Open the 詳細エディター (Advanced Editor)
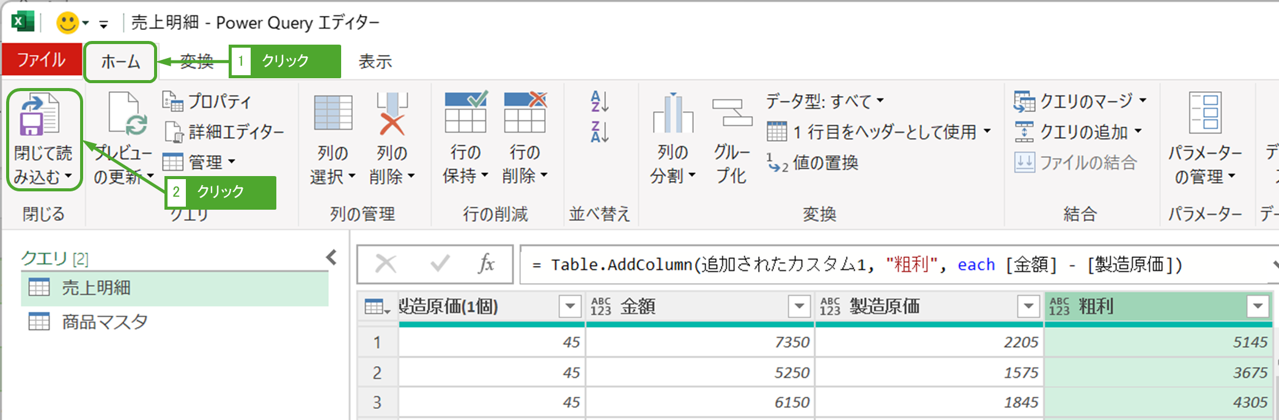This screenshot has width=1279, height=420. click(224, 131)
